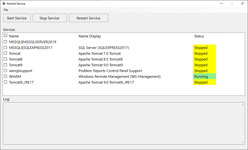248x150 pixels.
Task: Click the Stopped status of wercplsupport
Action: pos(204,71)
